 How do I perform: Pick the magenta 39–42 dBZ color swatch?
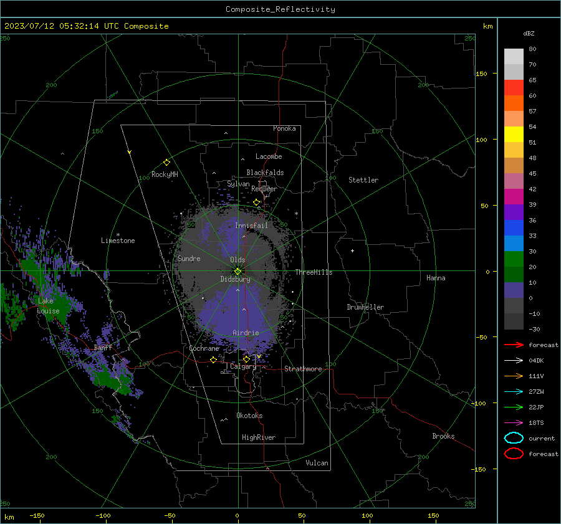[x=514, y=197]
